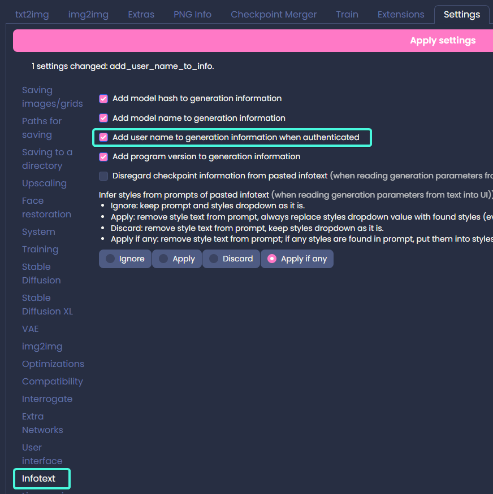Select the Discard infer styles option
The image size is (493, 494).
[x=231, y=259]
